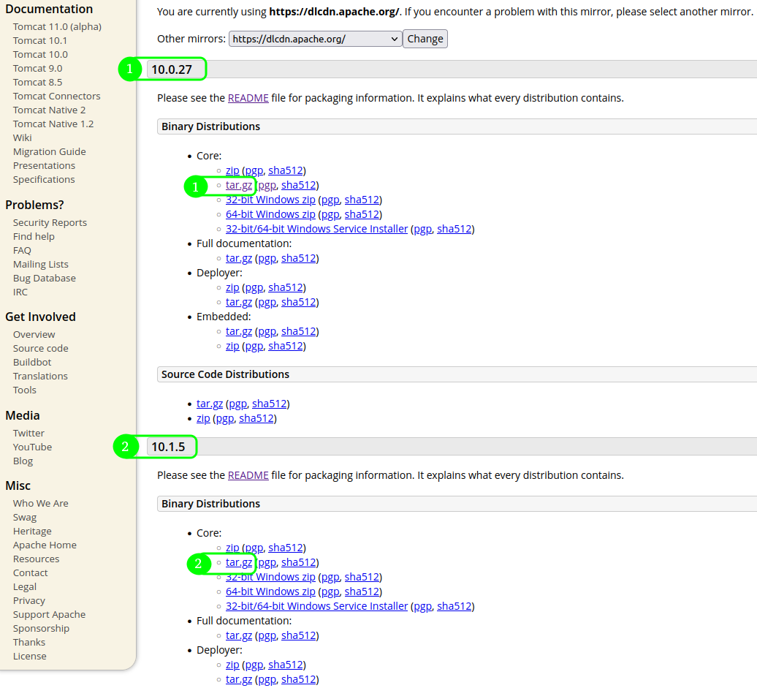
Task: Open README link under 10.0.27
Action: click(x=248, y=98)
